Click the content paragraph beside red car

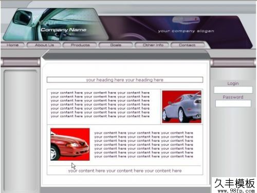143,144
